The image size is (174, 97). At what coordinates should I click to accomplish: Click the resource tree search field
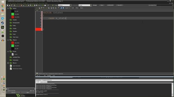click(21, 89)
